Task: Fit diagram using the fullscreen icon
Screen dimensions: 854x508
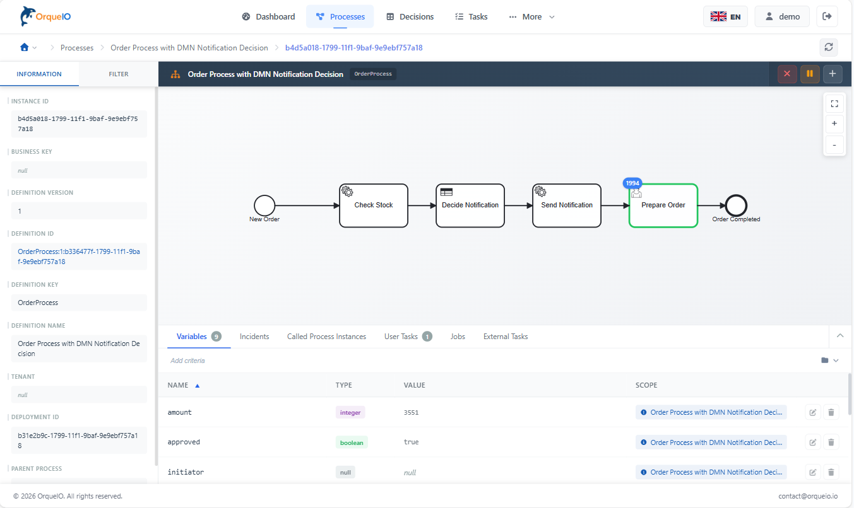Action: (x=834, y=103)
